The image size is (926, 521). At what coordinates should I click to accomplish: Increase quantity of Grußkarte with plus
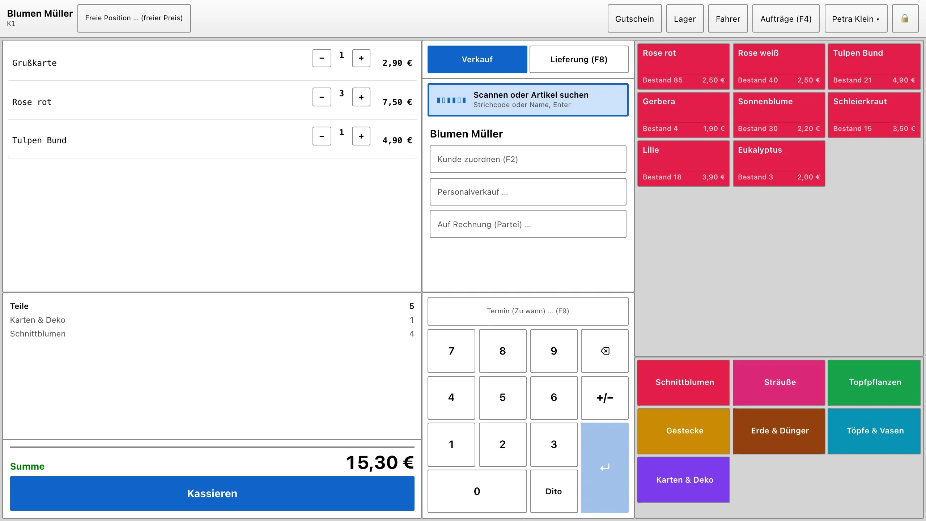coord(361,58)
